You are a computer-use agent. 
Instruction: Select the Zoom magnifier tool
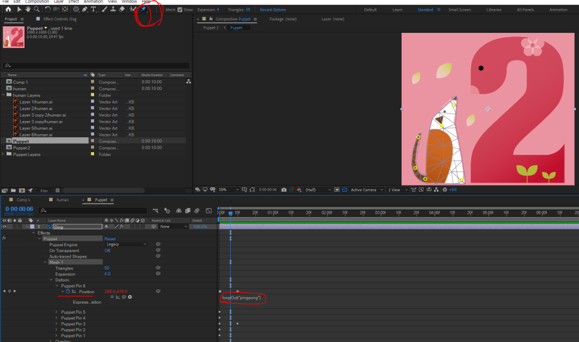click(37, 9)
